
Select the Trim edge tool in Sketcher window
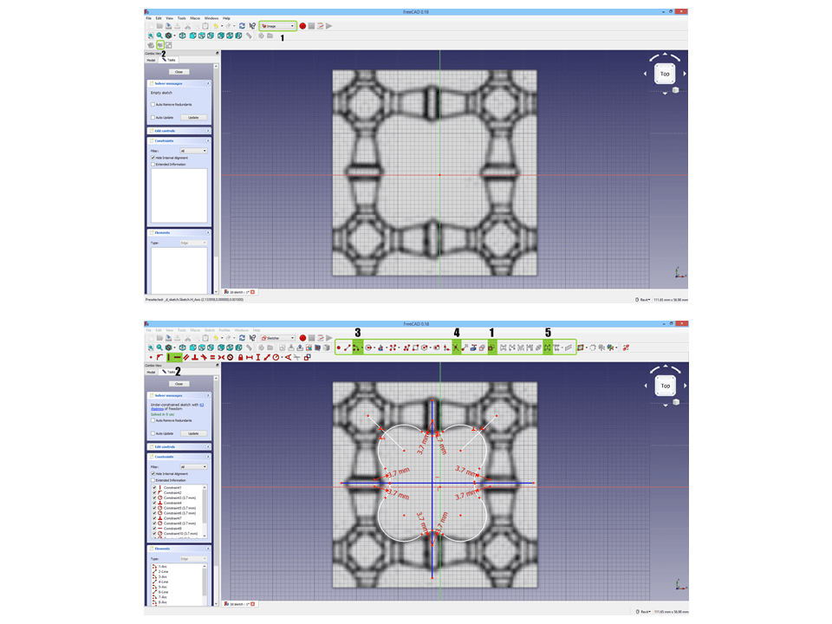(x=457, y=348)
